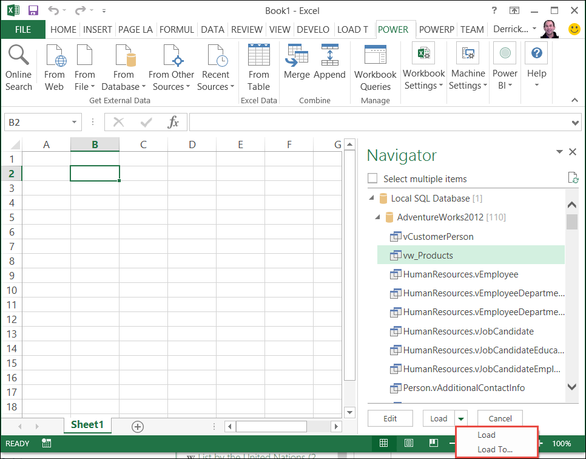Open the Derrick account dropdown
This screenshot has height=459, width=586.
click(x=534, y=29)
